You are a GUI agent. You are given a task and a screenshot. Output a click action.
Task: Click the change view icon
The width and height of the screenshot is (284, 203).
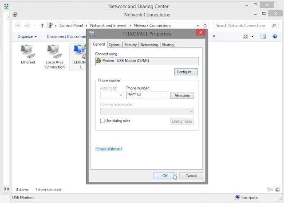pyautogui.click(x=245, y=36)
